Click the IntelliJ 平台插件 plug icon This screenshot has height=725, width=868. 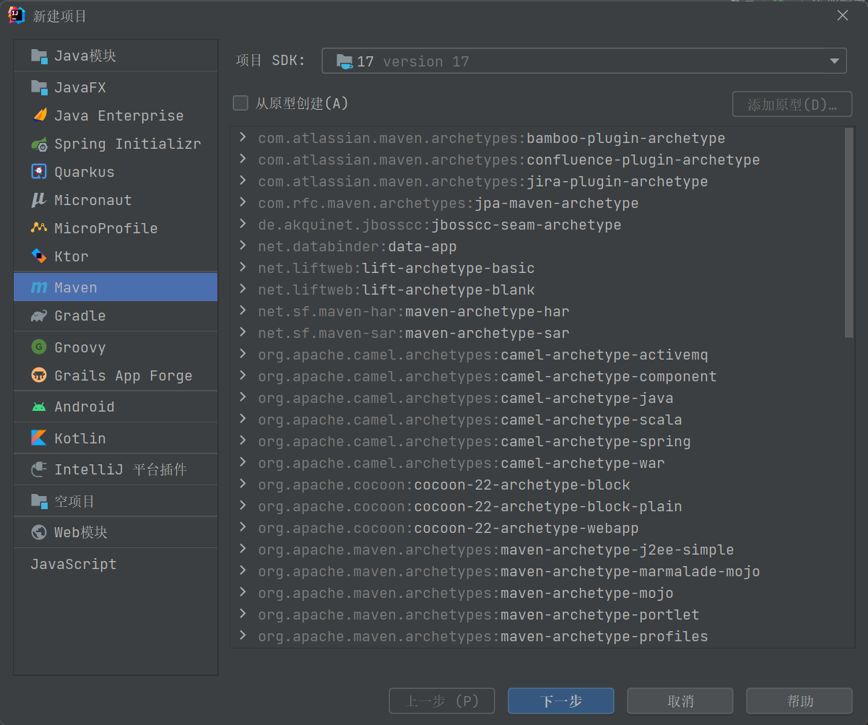point(39,470)
